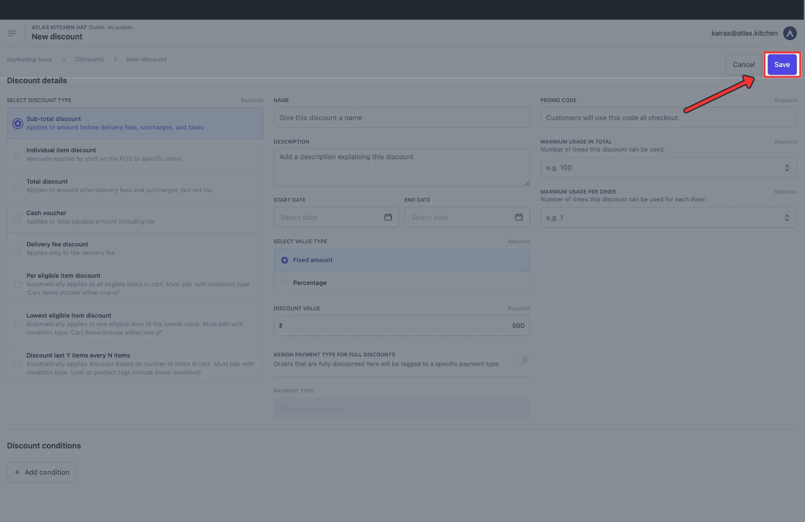Click the Atlas user avatar icon
Screen dimensions: 805x522
click(790, 33)
